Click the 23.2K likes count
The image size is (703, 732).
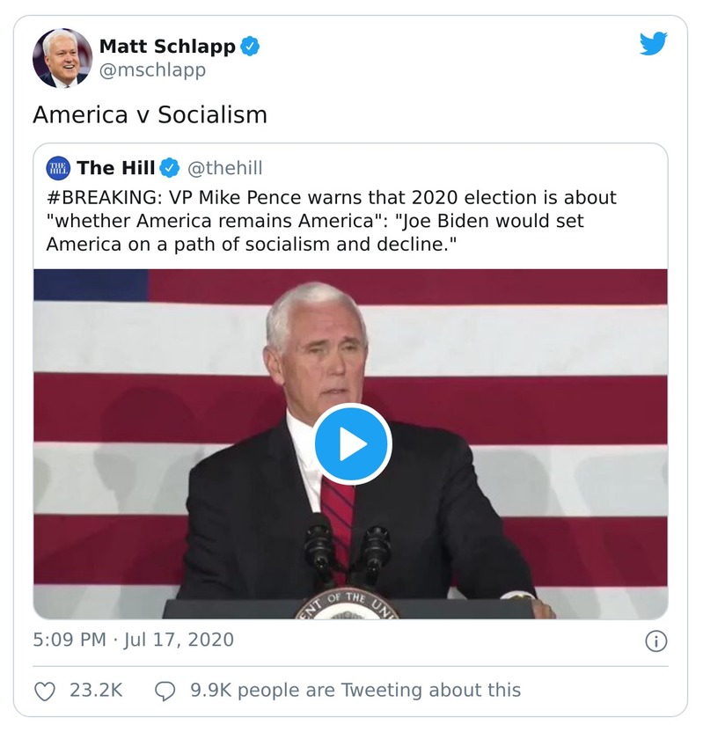click(96, 691)
